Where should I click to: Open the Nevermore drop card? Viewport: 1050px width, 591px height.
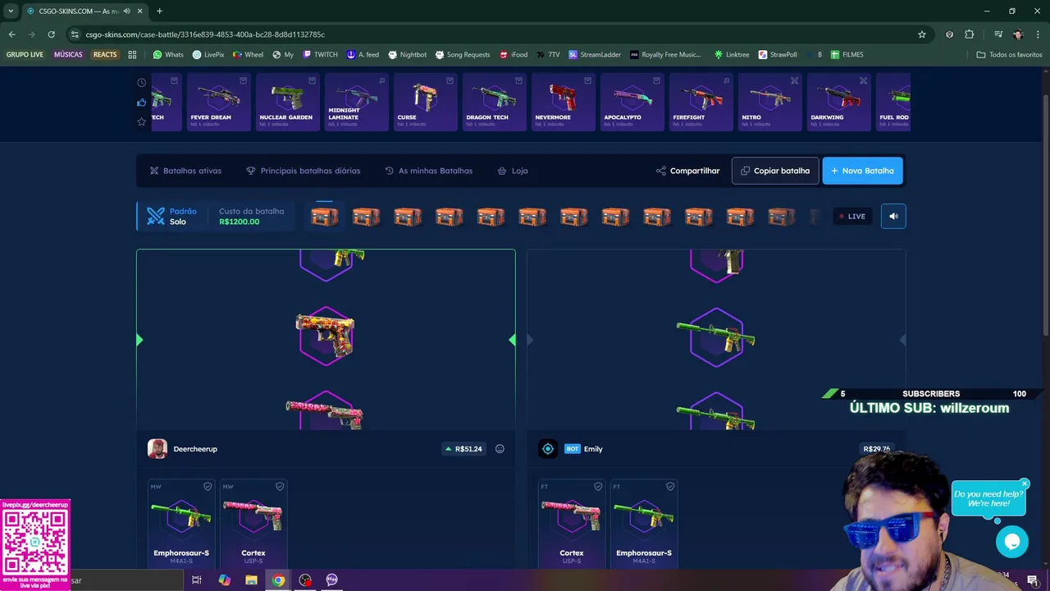click(x=564, y=102)
